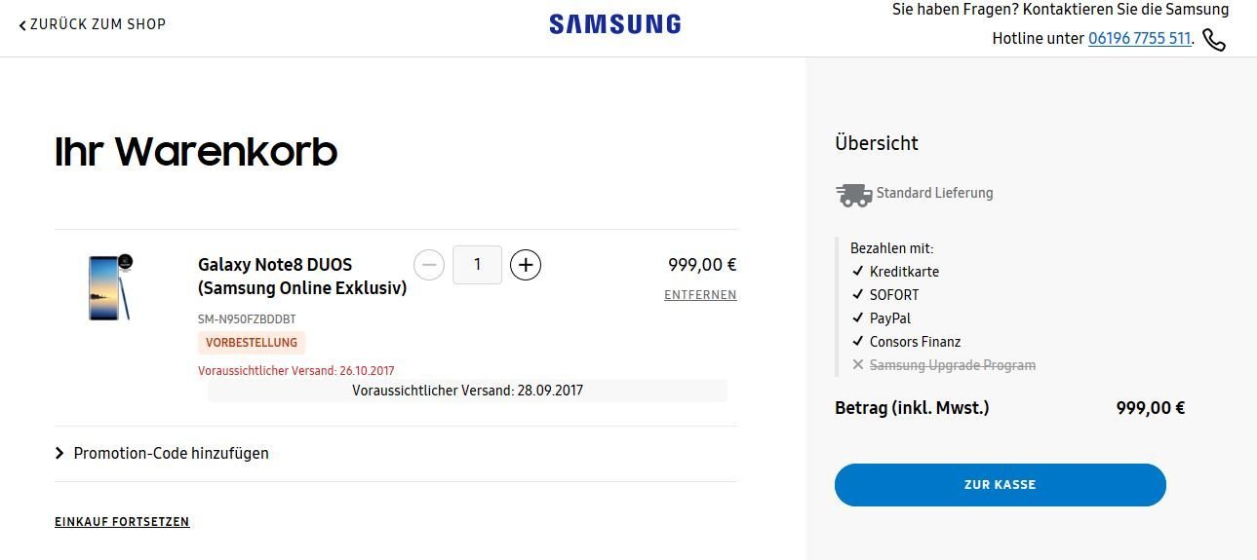Click the Galaxy Note8 DUOS product title
Viewport: 1257px width, 560px height.
pyautogui.click(x=302, y=277)
